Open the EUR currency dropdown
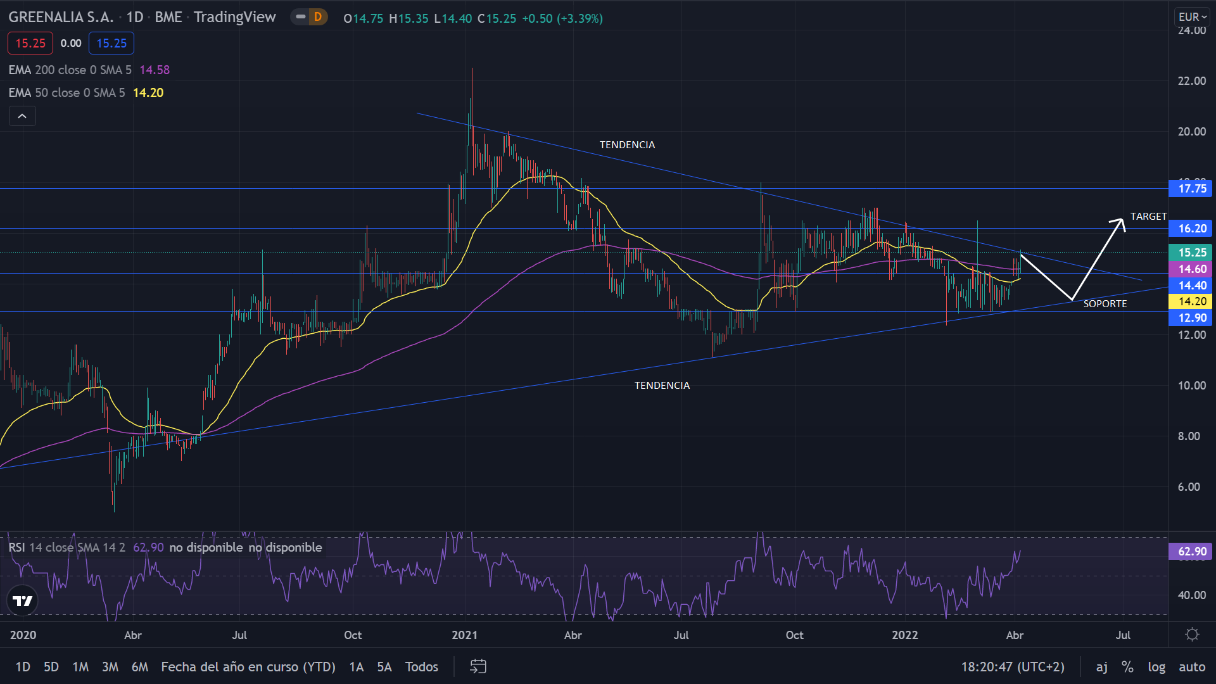This screenshot has width=1216, height=684. [x=1193, y=17]
